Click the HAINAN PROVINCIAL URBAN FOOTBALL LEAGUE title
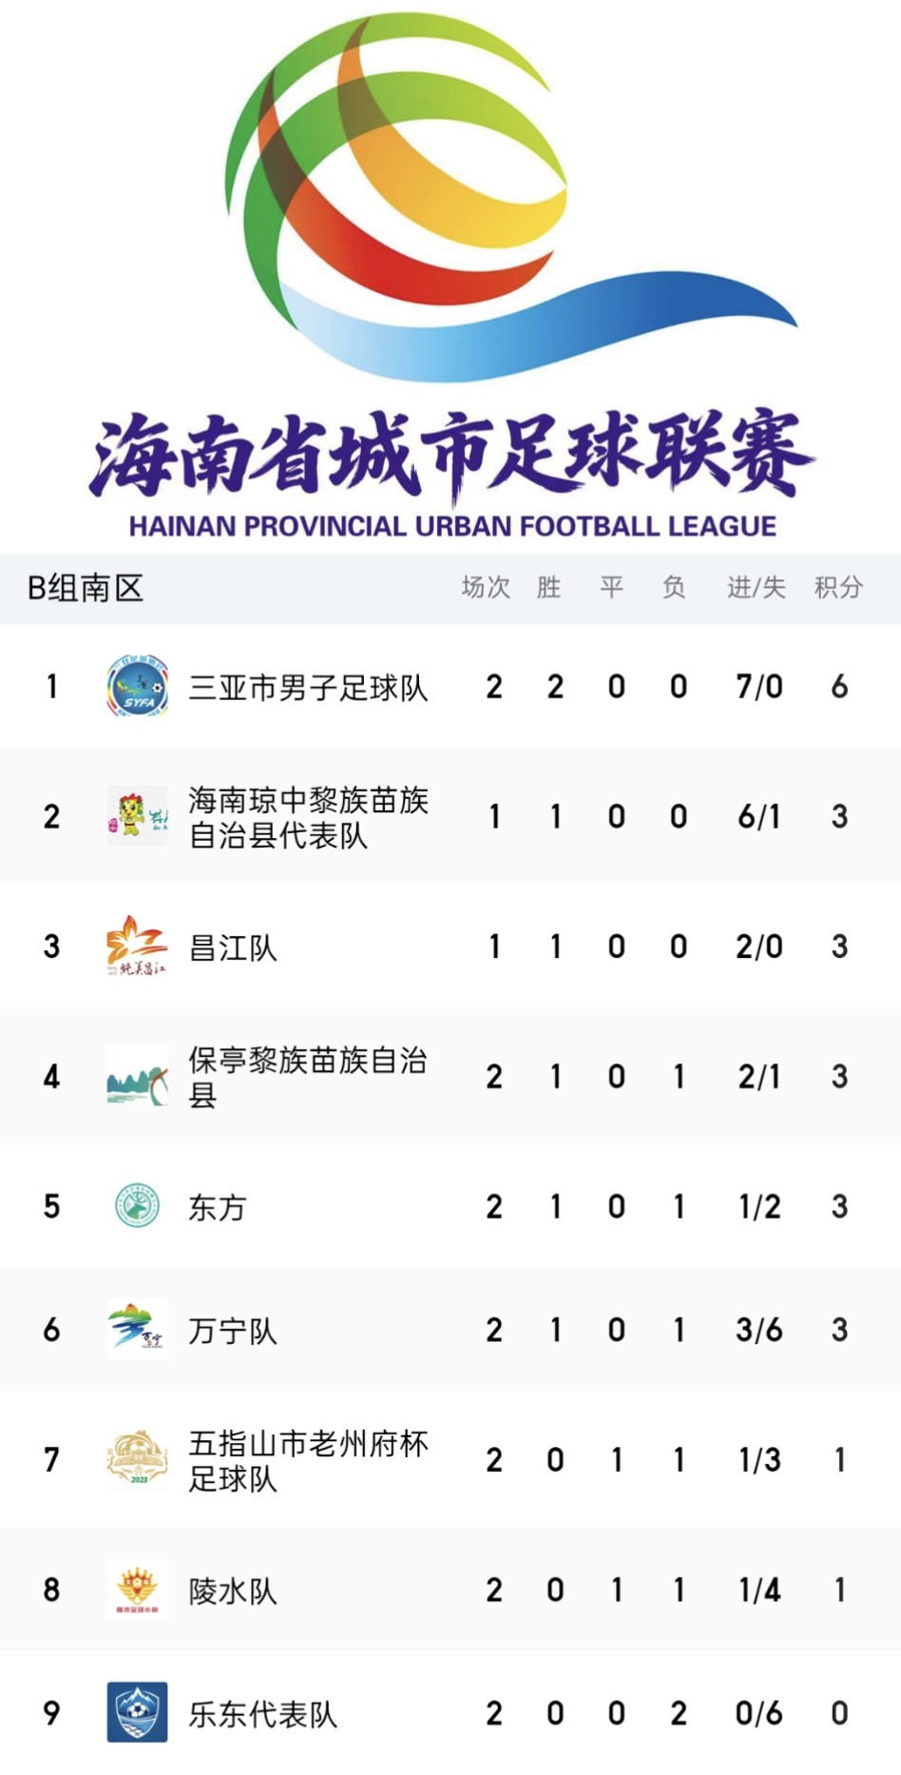The width and height of the screenshot is (901, 1775). (x=452, y=526)
